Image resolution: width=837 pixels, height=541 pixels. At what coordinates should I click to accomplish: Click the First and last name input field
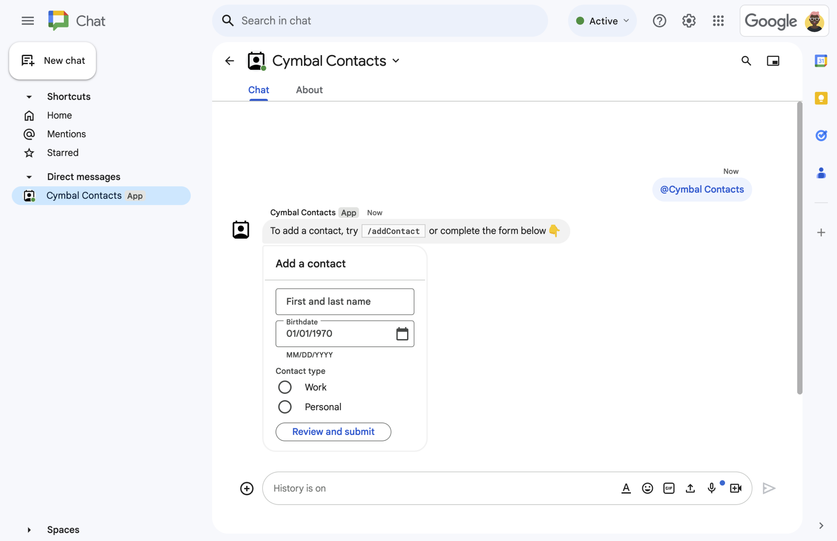345,301
